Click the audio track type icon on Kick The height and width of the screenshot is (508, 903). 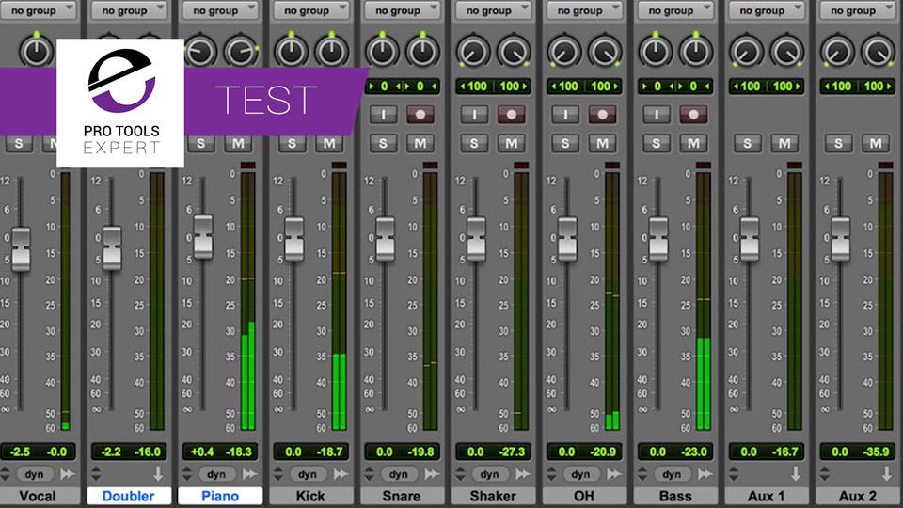[x=341, y=474]
